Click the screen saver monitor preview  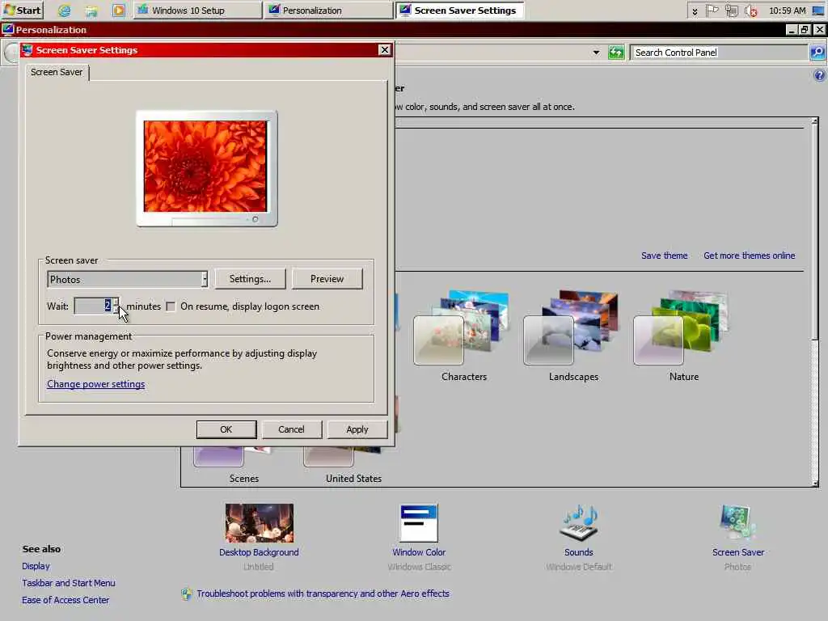(206, 168)
